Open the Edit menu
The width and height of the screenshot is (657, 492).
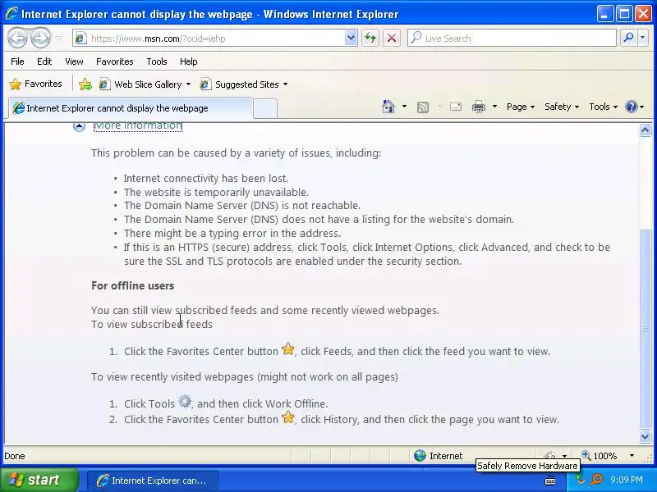44,61
